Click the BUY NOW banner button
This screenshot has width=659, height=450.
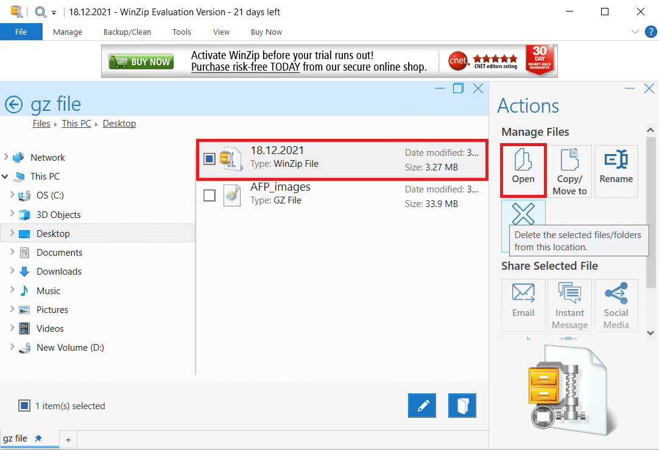point(141,61)
